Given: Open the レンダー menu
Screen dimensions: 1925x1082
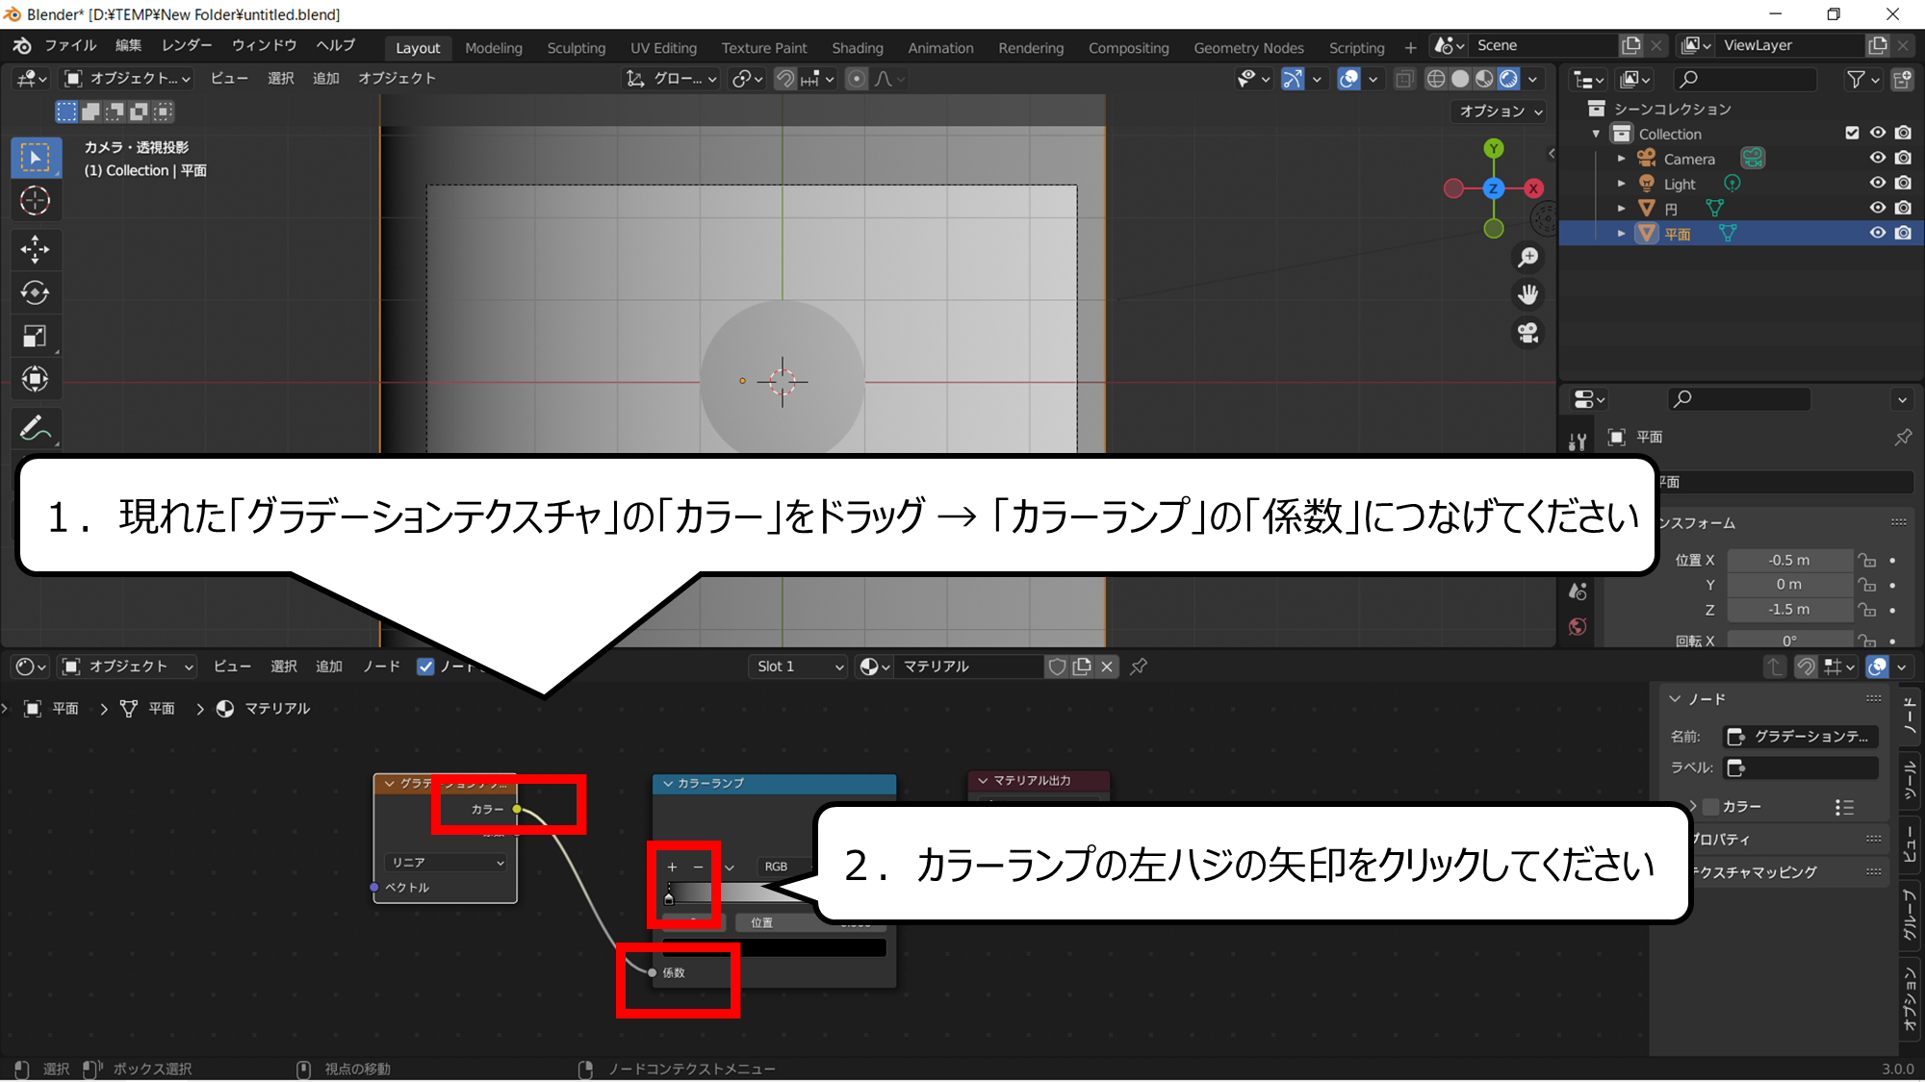Looking at the screenshot, I should click(x=187, y=45).
